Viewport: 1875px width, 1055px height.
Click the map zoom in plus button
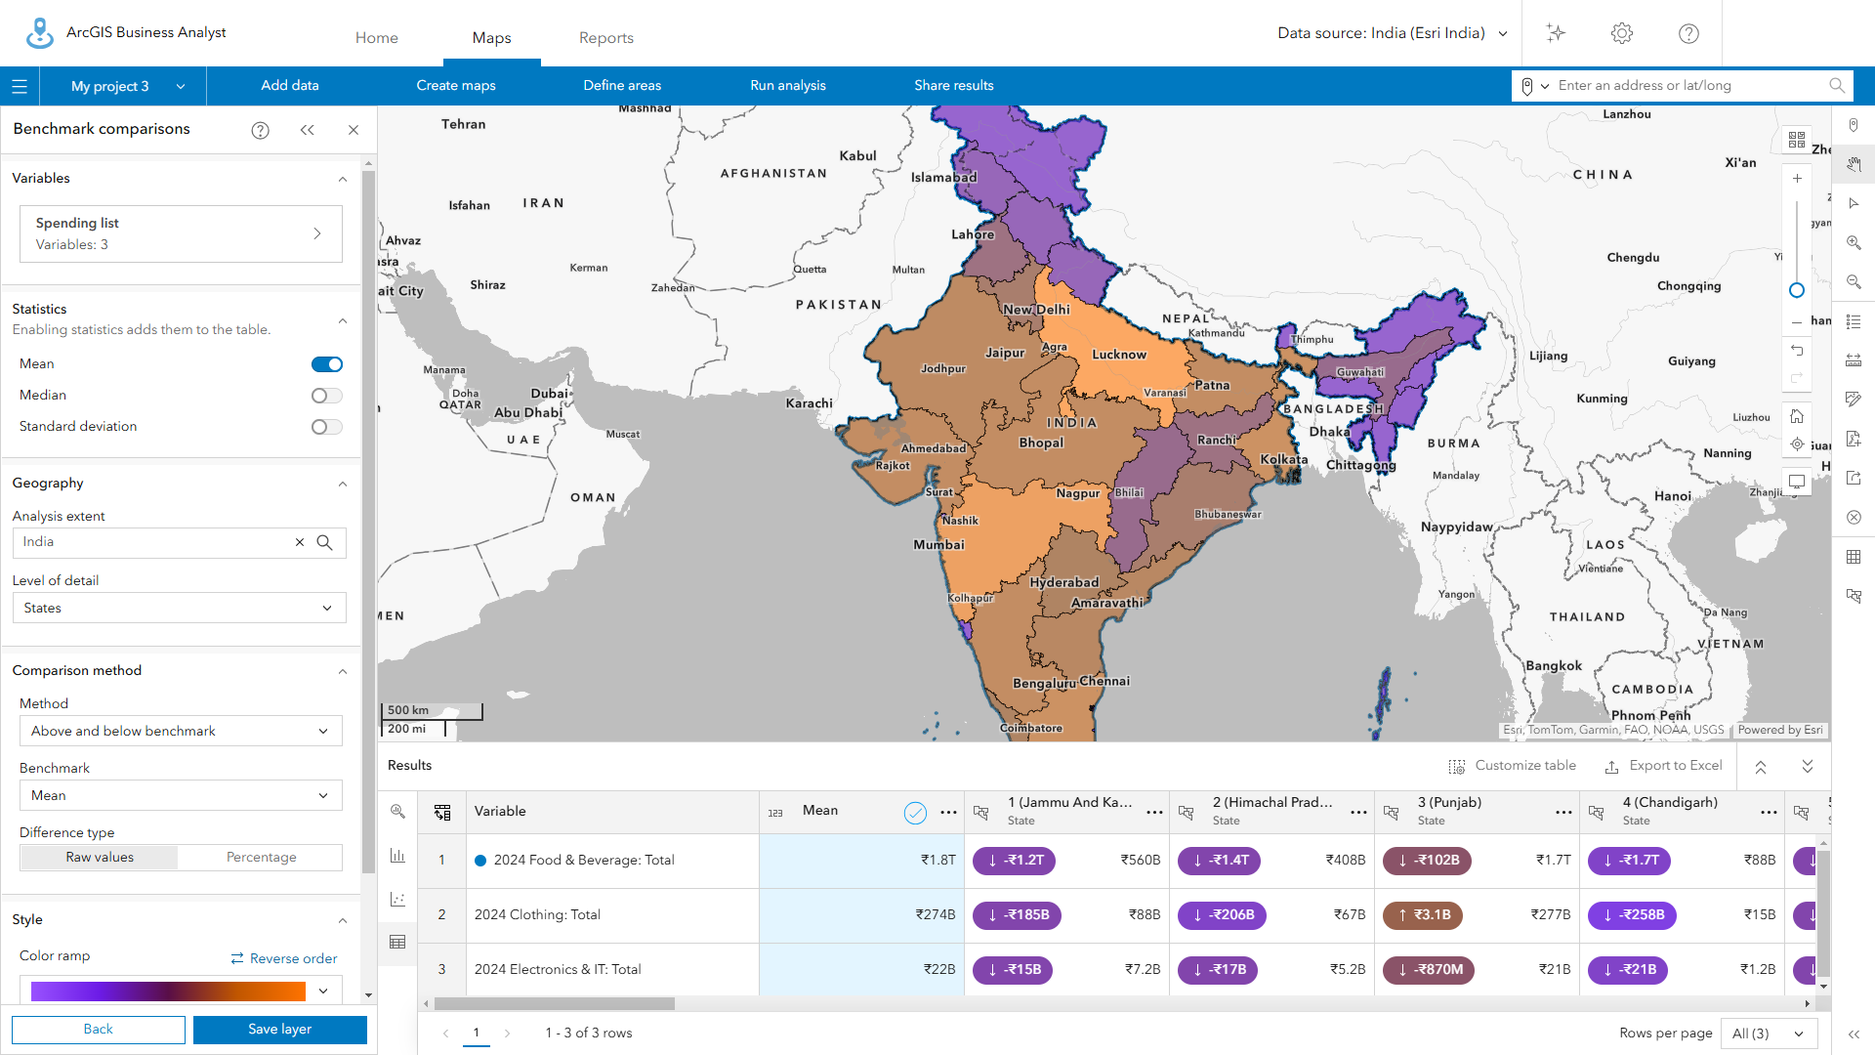pyautogui.click(x=1797, y=179)
